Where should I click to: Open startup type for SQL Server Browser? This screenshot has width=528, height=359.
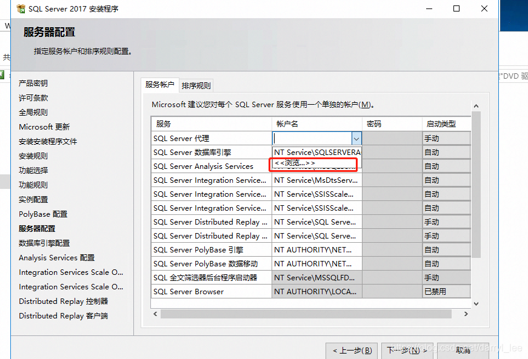coord(447,291)
